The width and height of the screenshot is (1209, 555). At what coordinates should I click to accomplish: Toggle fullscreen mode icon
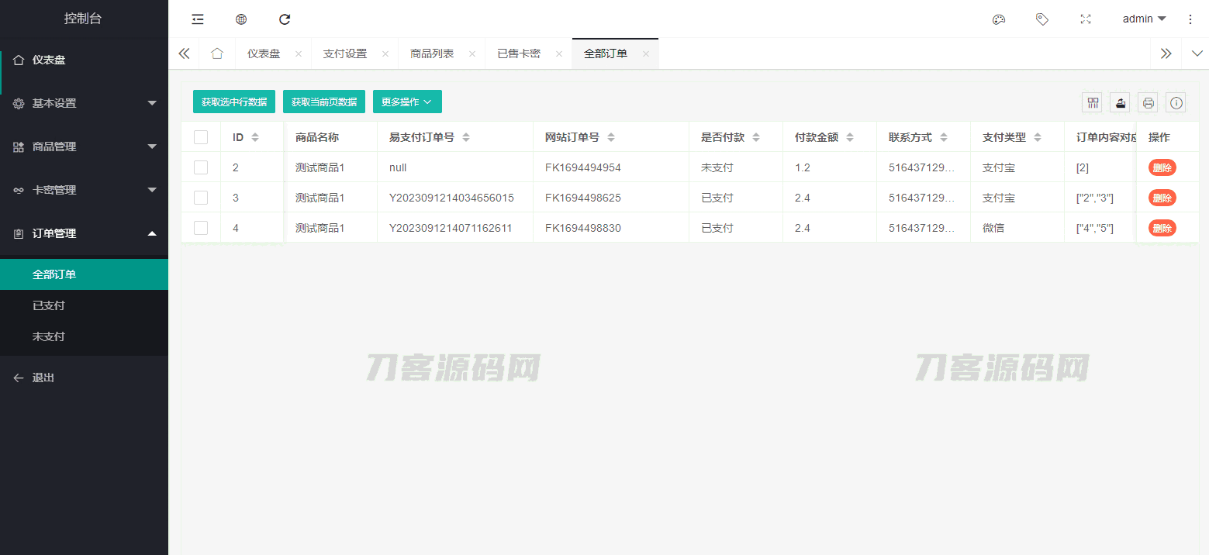pyautogui.click(x=1086, y=19)
